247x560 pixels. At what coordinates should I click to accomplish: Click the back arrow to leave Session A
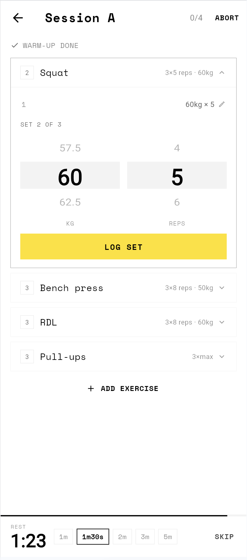tap(18, 18)
